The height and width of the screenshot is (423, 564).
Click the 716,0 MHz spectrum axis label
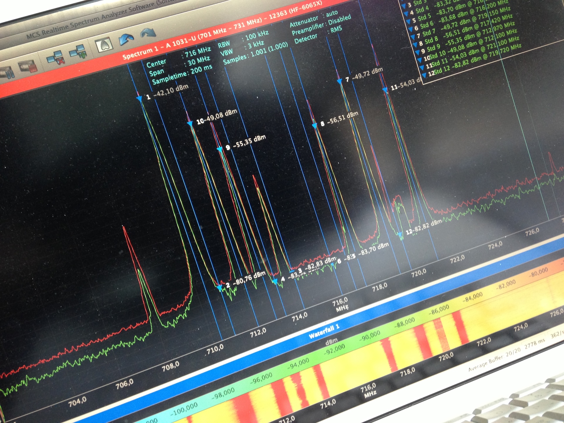tap(340, 301)
